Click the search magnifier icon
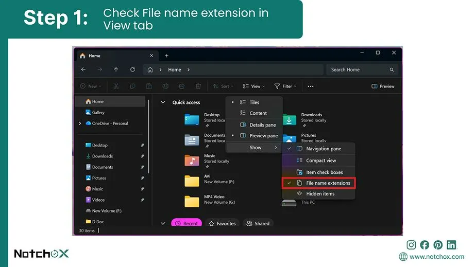 point(392,70)
